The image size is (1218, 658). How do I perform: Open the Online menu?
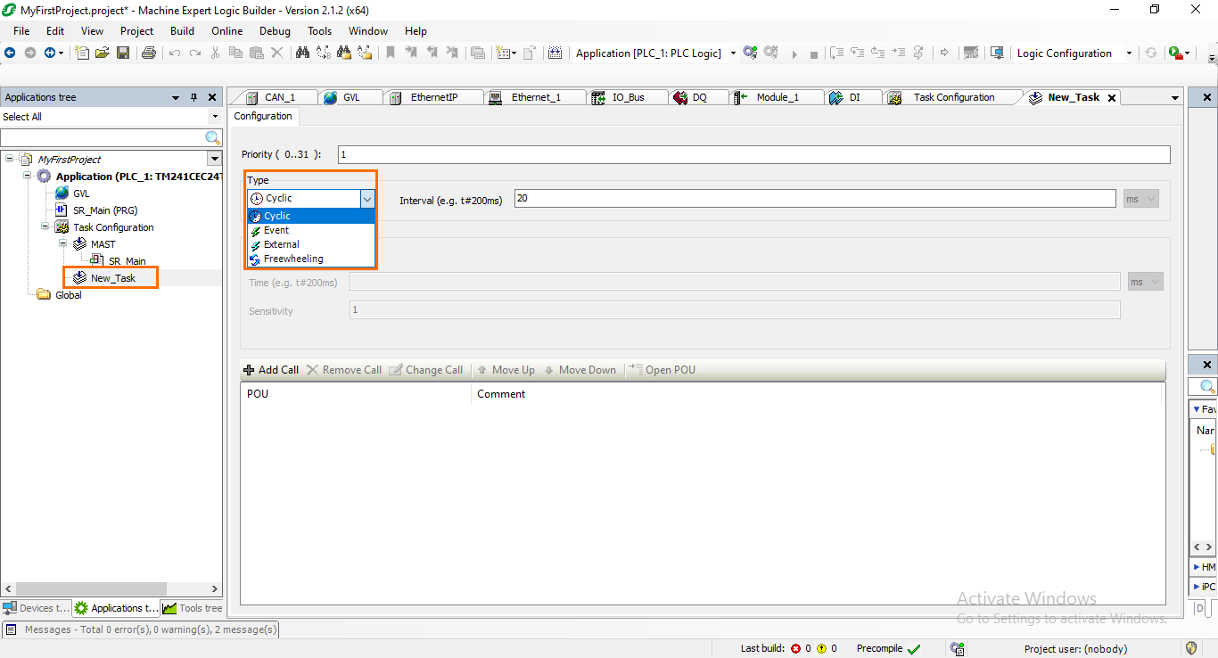(x=227, y=30)
